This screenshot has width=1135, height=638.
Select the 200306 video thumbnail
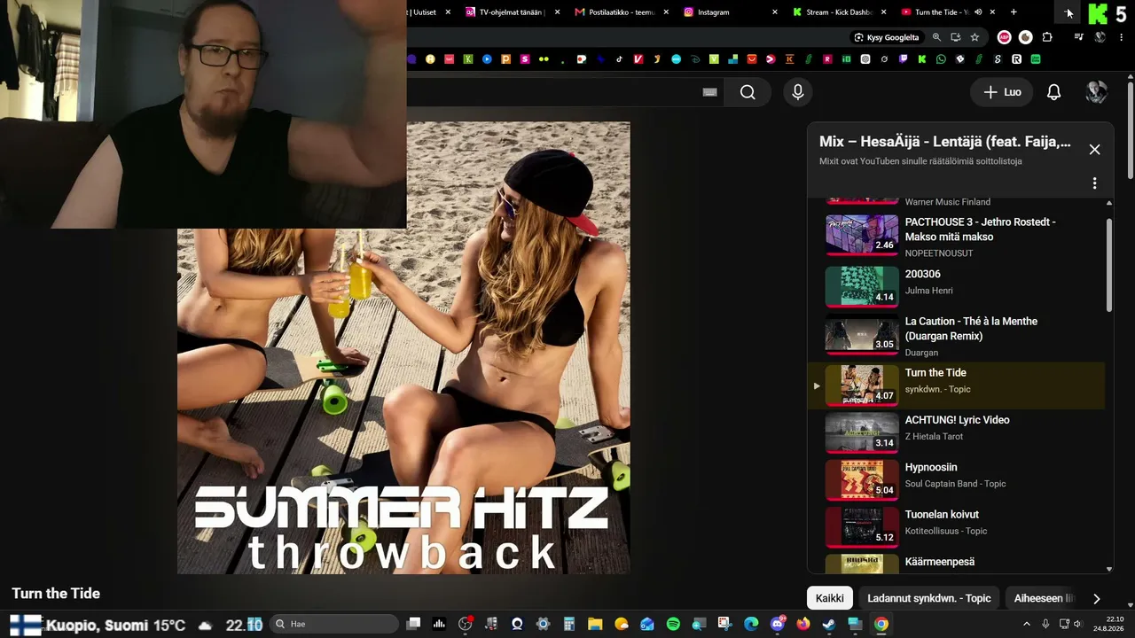[862, 286]
